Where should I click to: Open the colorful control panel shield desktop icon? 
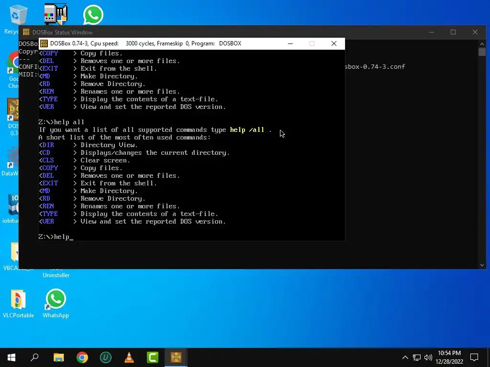(x=56, y=14)
